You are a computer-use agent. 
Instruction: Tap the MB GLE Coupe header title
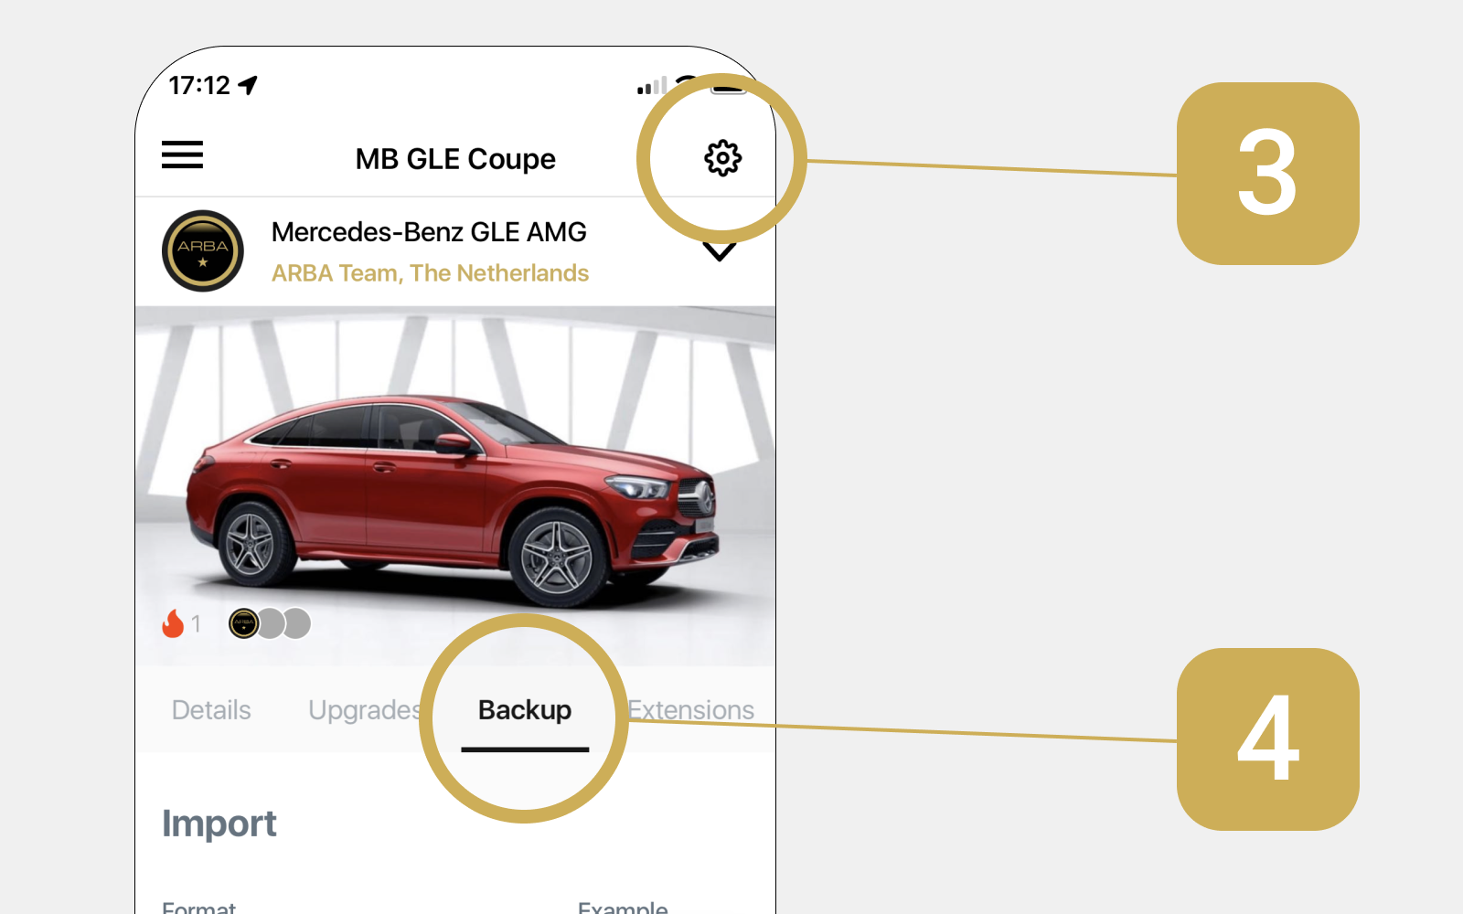coord(455,159)
